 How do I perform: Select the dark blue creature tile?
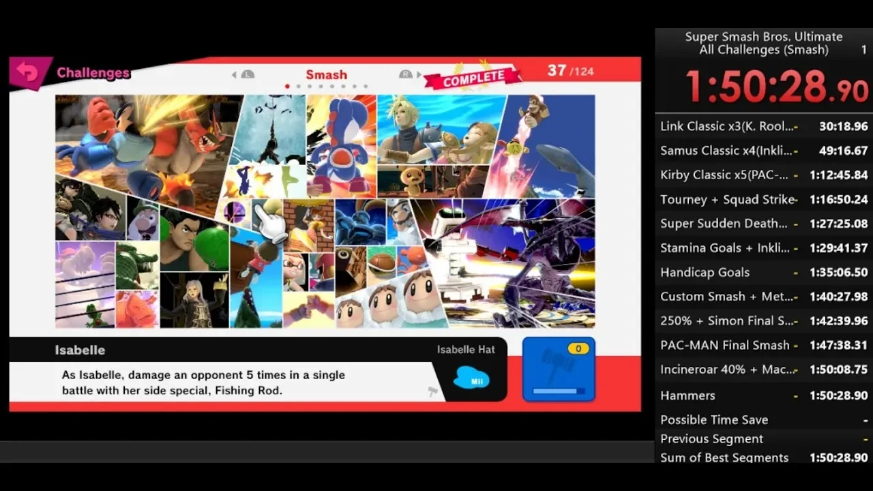pos(360,222)
